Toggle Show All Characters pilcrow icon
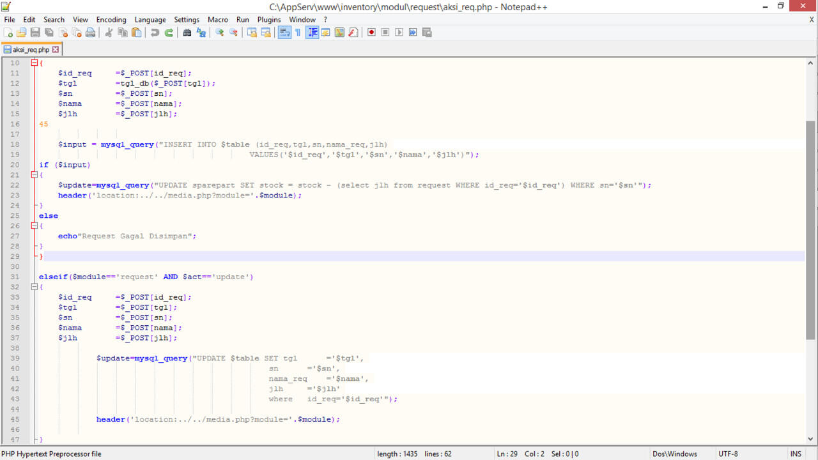Screen dimensions: 818x460 pyautogui.click(x=298, y=33)
